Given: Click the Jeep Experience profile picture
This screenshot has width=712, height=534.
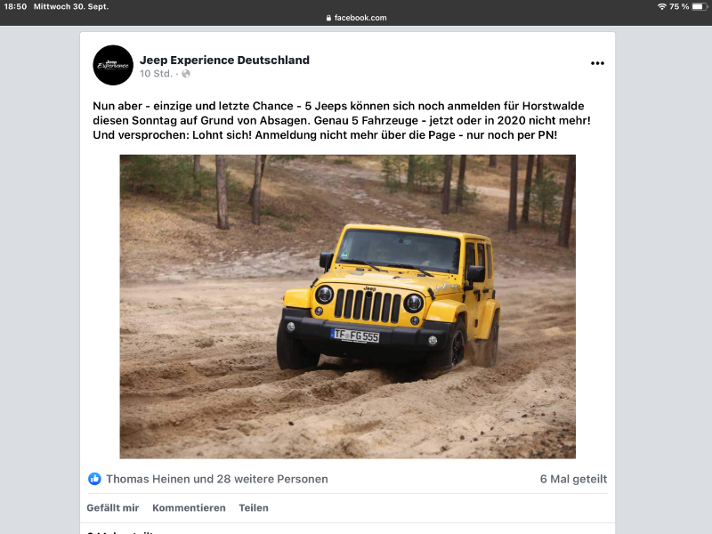Looking at the screenshot, I should (113, 65).
